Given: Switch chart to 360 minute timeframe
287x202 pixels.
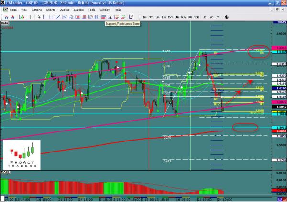Looking at the screenshot, I should [x=197, y=17].
